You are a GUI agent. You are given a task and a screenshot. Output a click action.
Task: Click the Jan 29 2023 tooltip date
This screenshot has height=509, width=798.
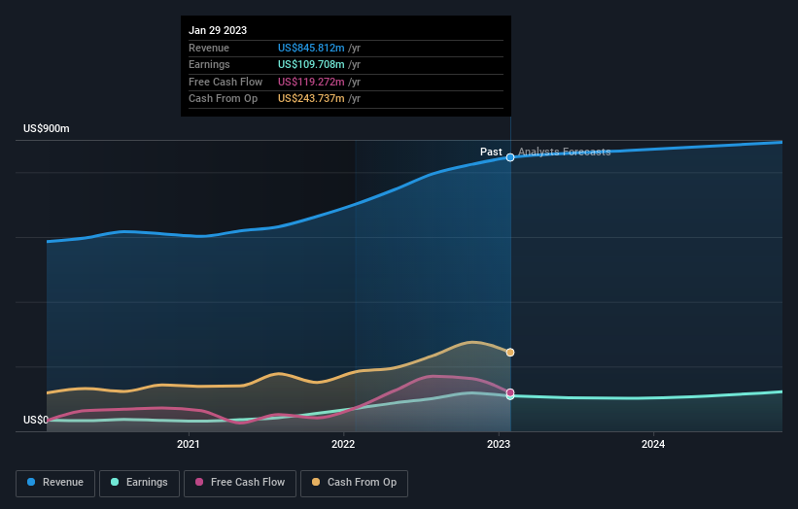[218, 30]
